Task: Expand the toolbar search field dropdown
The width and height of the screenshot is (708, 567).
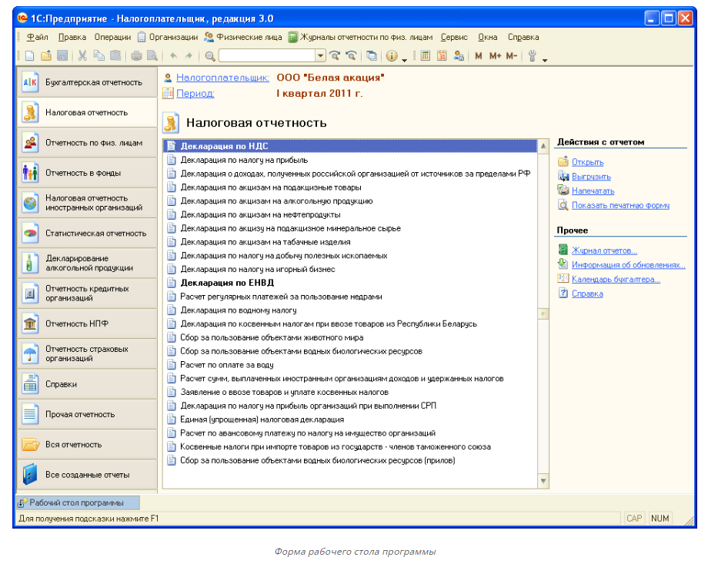Action: coord(321,56)
